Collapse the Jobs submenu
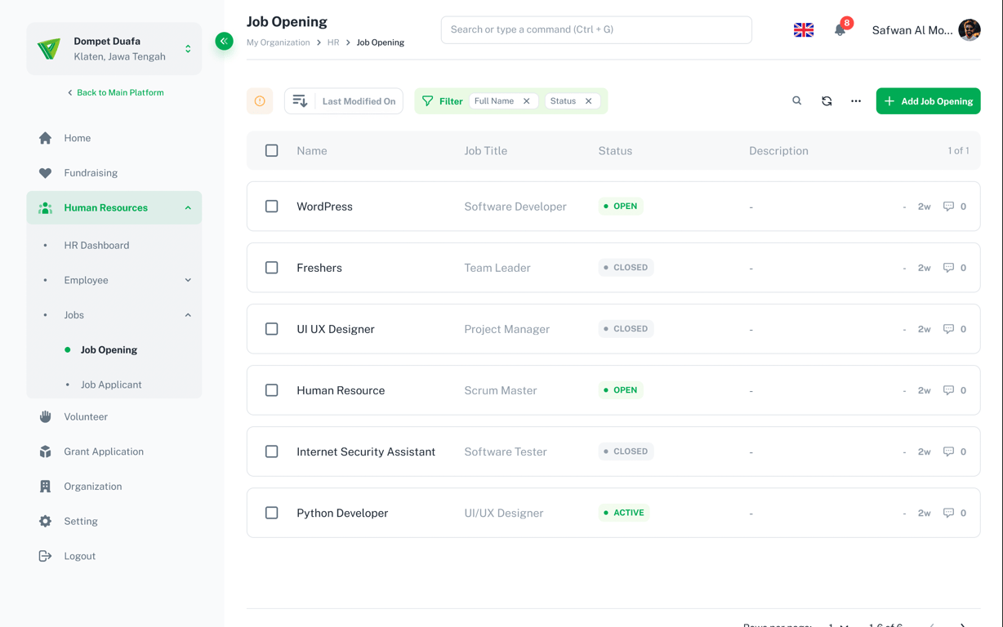Screen dimensions: 1003x627 (188, 315)
